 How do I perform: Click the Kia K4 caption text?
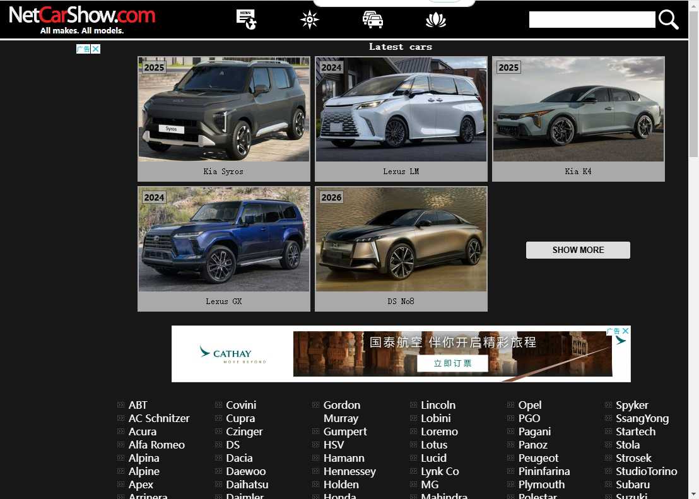click(x=579, y=171)
